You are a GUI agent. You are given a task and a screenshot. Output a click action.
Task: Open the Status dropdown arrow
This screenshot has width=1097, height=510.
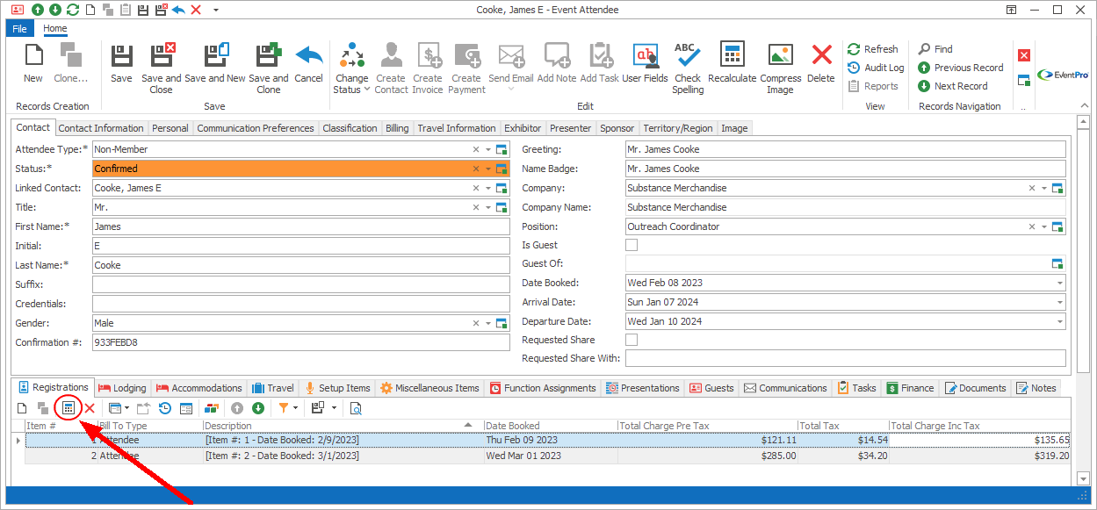coord(488,169)
